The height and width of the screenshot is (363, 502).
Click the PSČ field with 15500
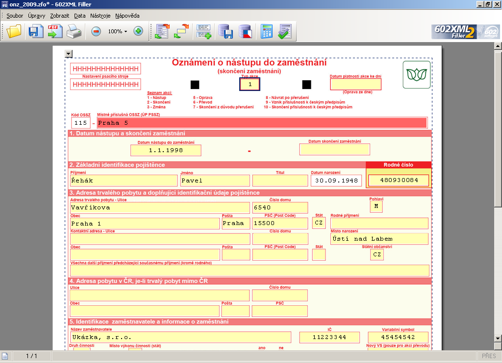280,223
